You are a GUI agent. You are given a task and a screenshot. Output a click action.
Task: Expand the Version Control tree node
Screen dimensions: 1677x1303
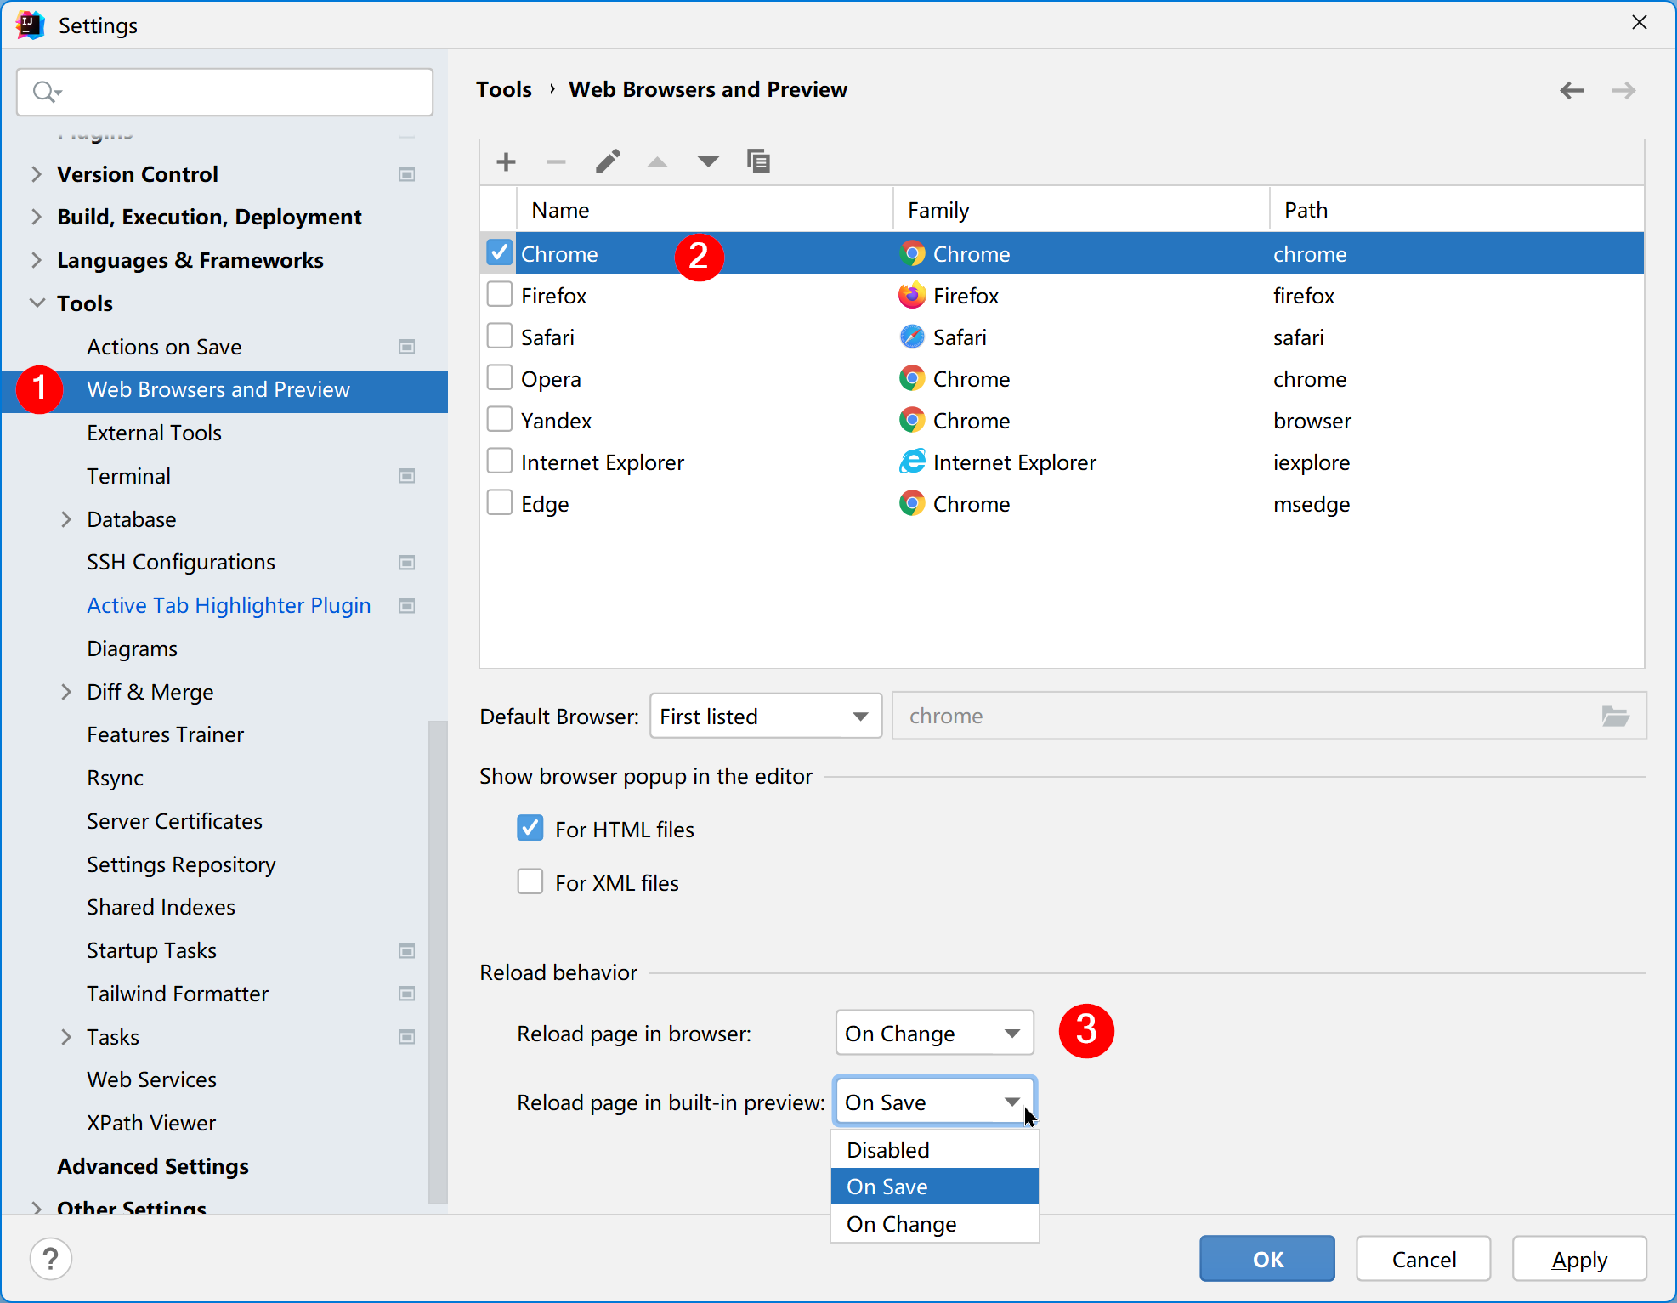(36, 174)
